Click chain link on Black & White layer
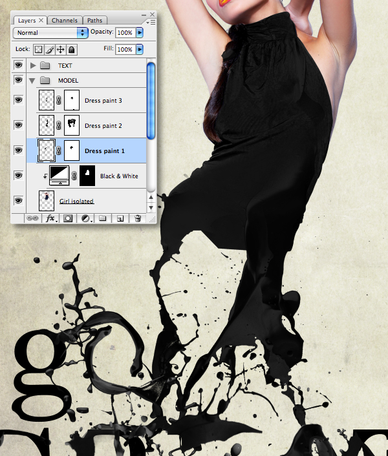The height and width of the screenshot is (456, 388). pyautogui.click(x=74, y=176)
